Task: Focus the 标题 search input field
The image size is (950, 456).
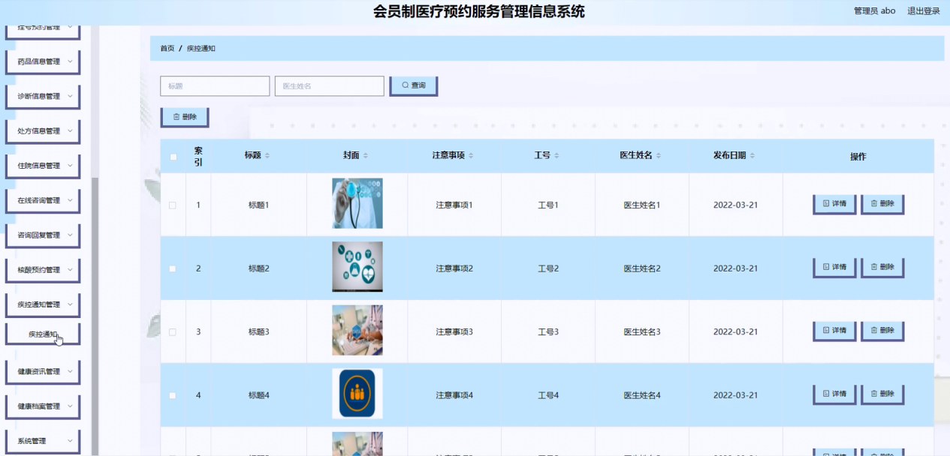Action: 215,85
